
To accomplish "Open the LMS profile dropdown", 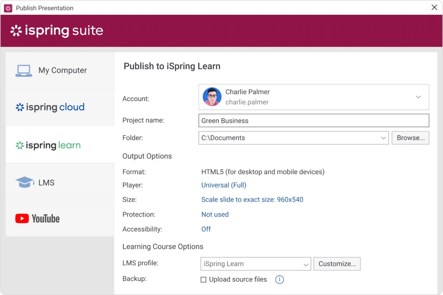I will (255, 264).
